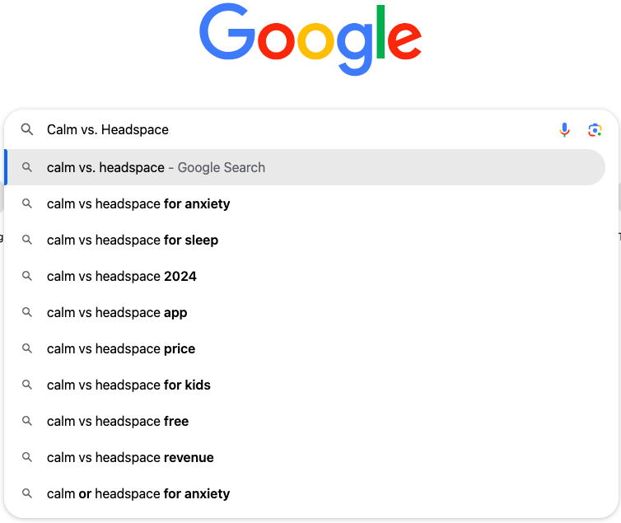621x523 pixels.
Task: Choose 'calm vs headspace app' suggestion
Action: click(x=117, y=312)
